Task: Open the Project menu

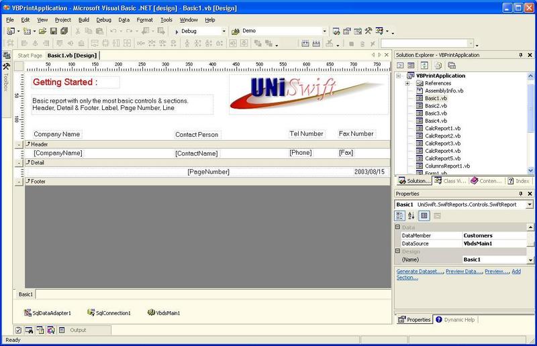Action: tap(63, 20)
